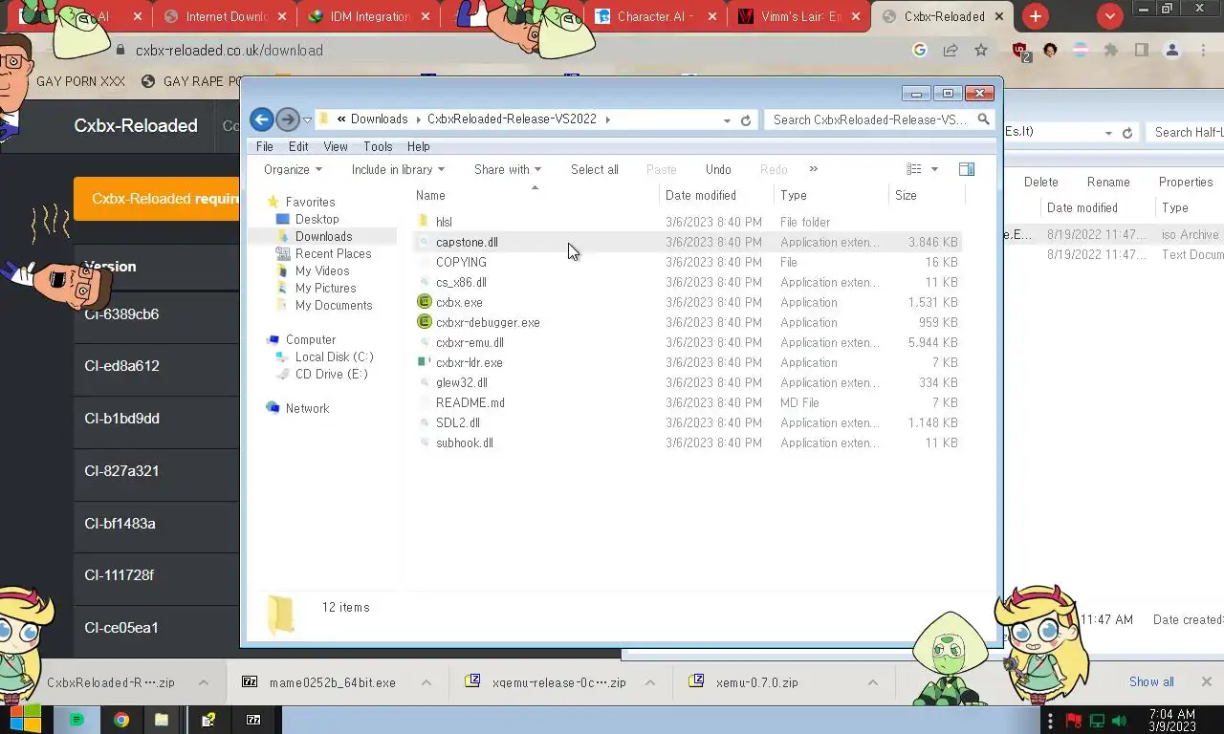
Task: Click the magnifier in Explorer search box
Action: (x=984, y=119)
